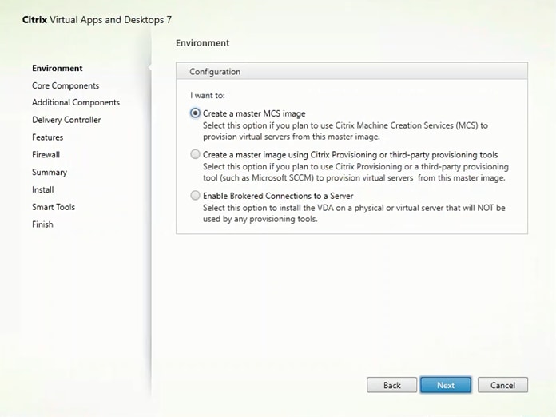Click the Next button
The image size is (556, 417).
[x=446, y=385]
